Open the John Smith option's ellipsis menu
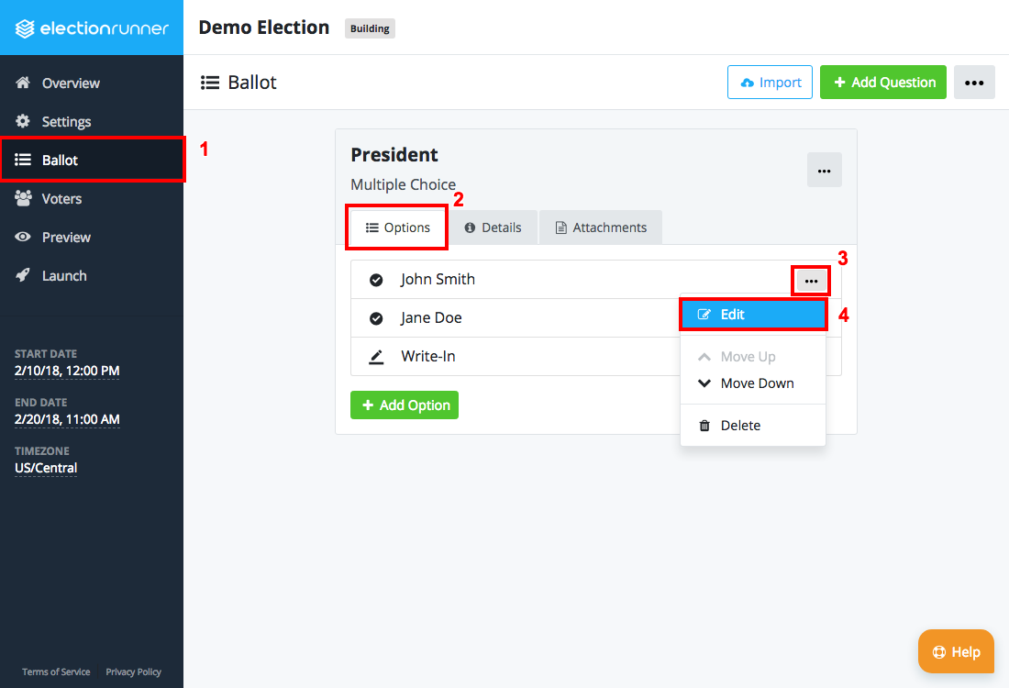1009x688 pixels. coord(811,281)
